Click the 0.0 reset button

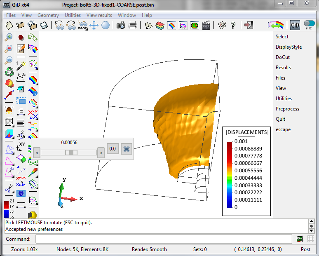113,149
